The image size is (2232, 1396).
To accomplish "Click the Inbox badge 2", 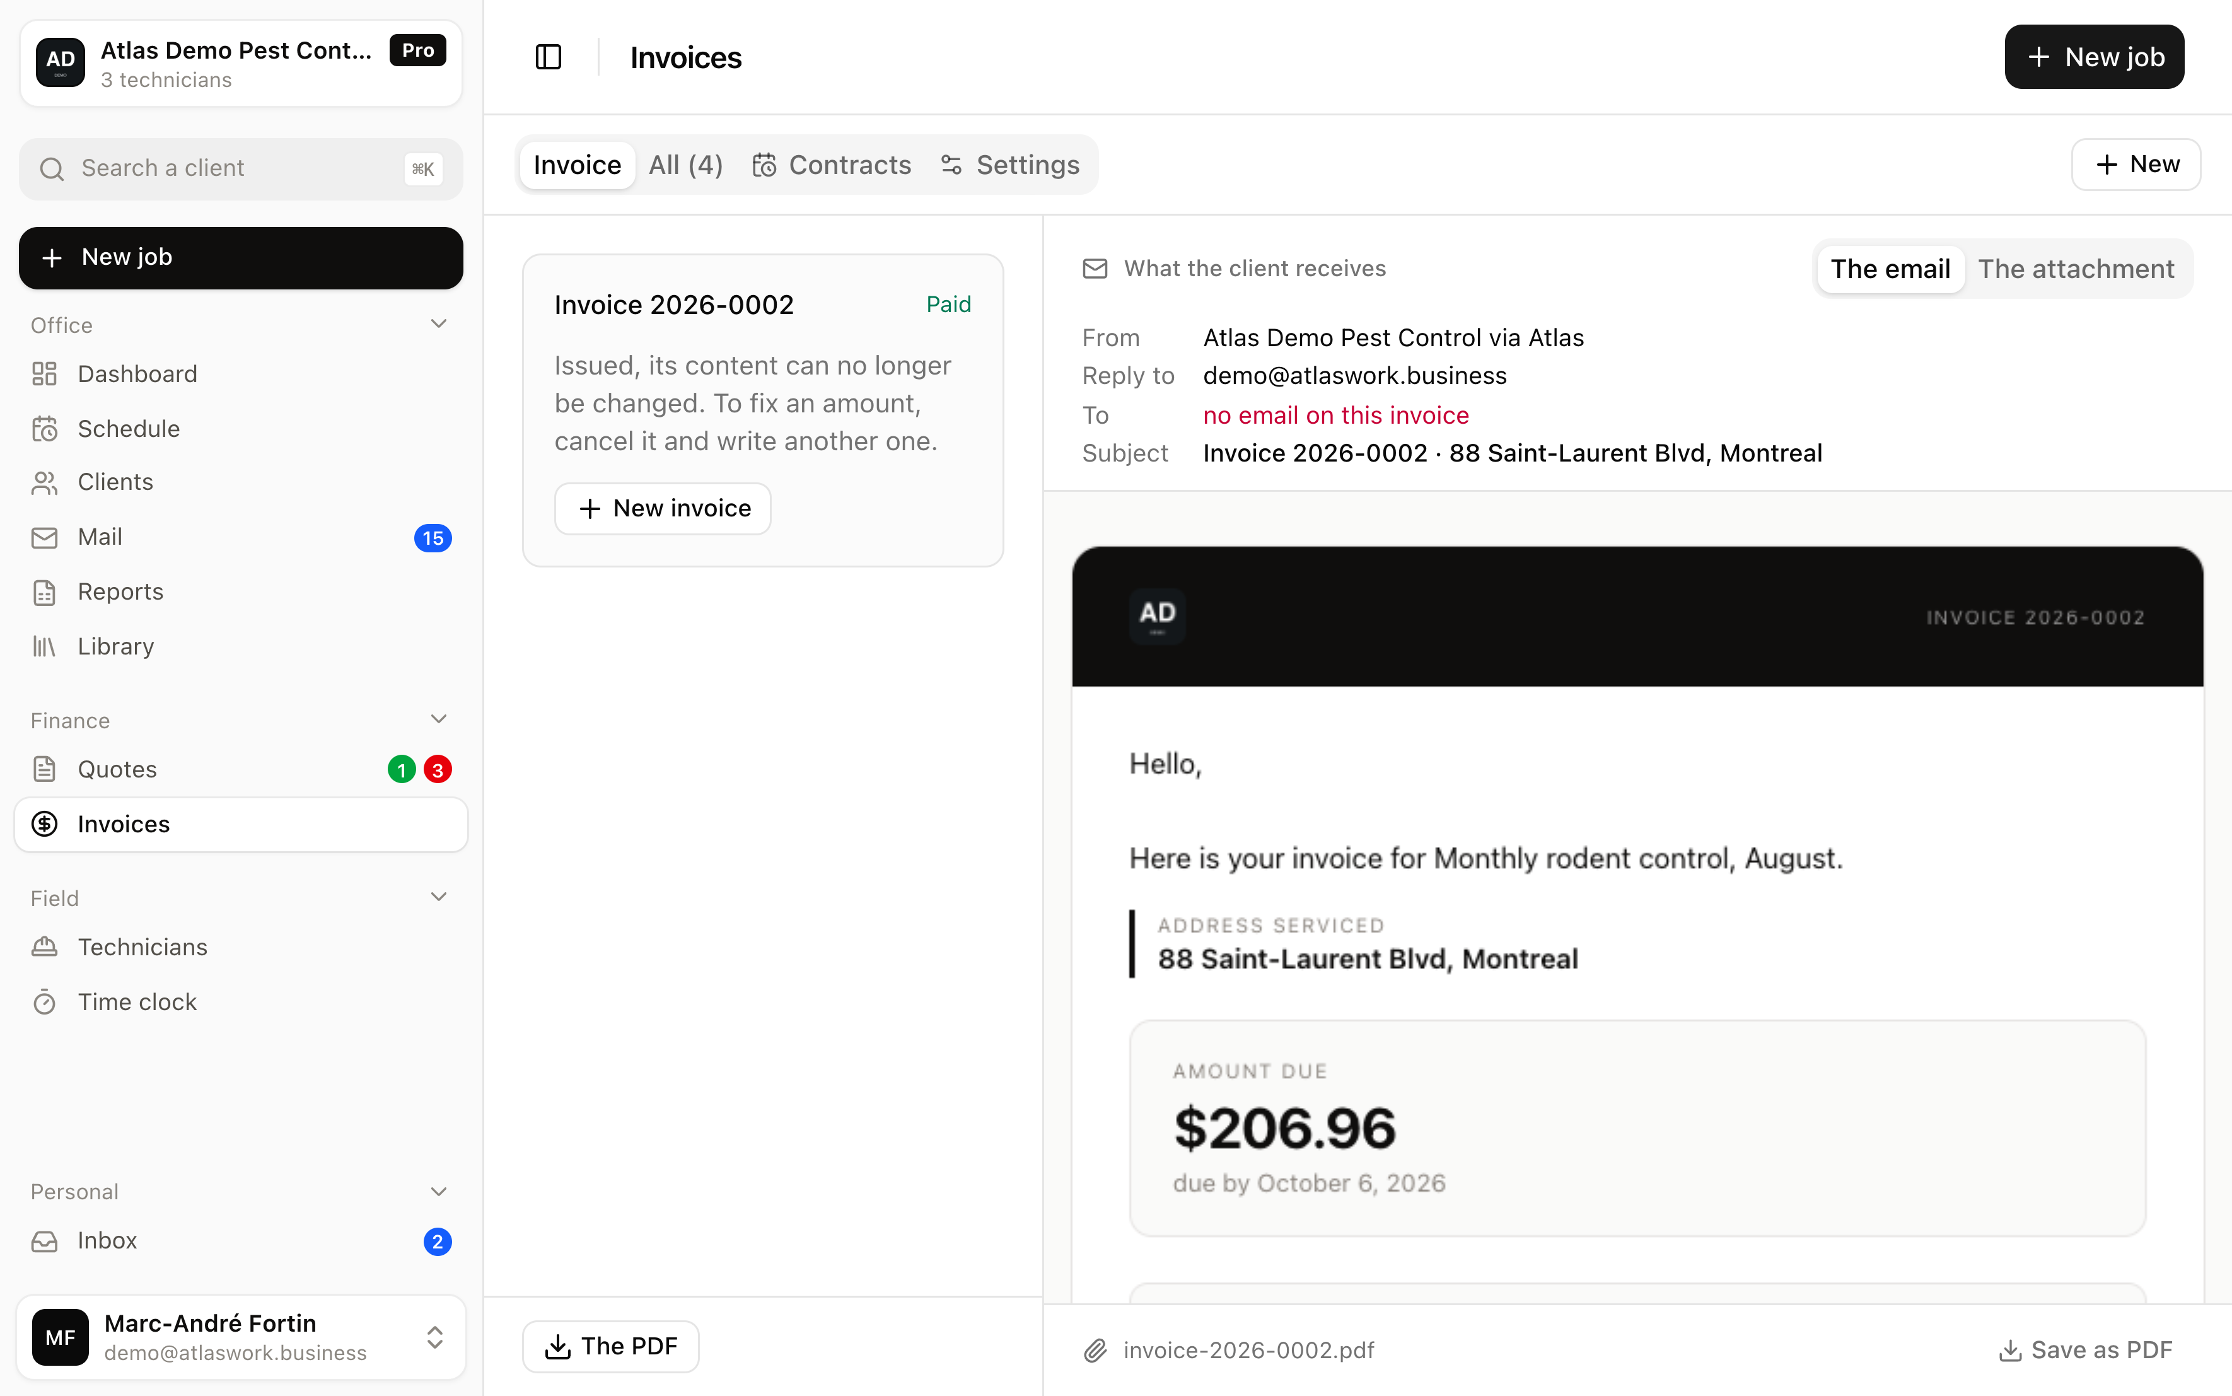I will click(x=438, y=1242).
